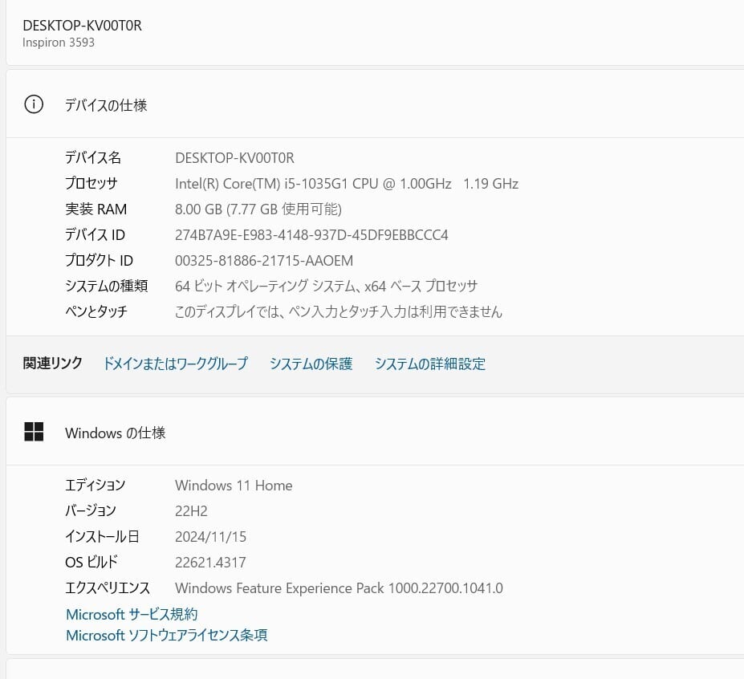Click the Inspiron 3593 model text

(59, 43)
